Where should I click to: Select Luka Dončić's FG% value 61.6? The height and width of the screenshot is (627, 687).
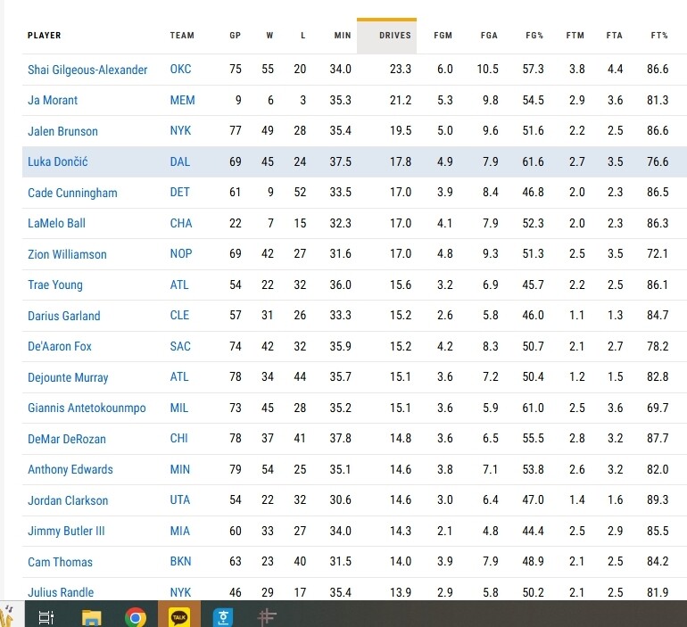[x=533, y=161]
